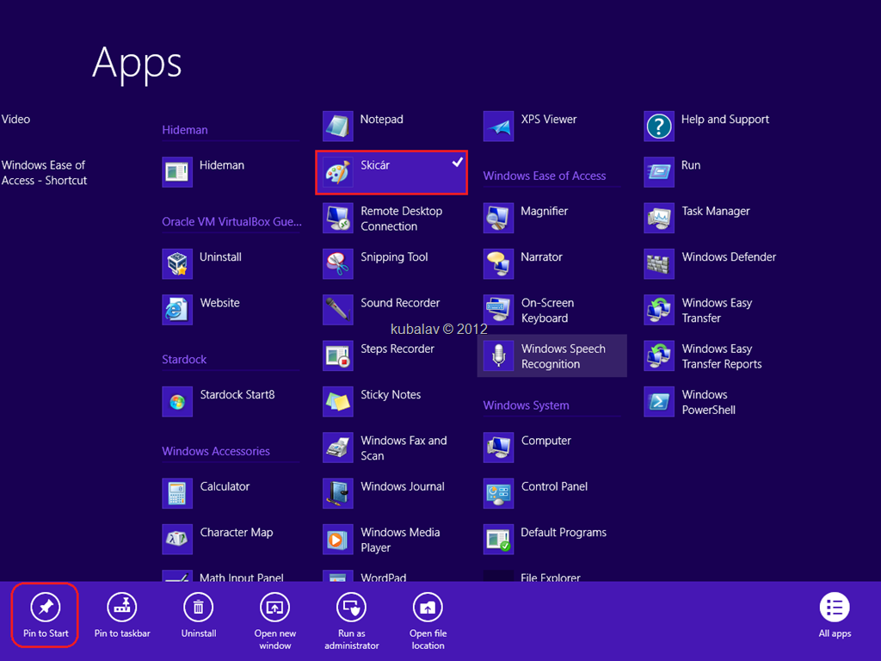Click the All apps button
881x661 pixels.
click(x=835, y=615)
